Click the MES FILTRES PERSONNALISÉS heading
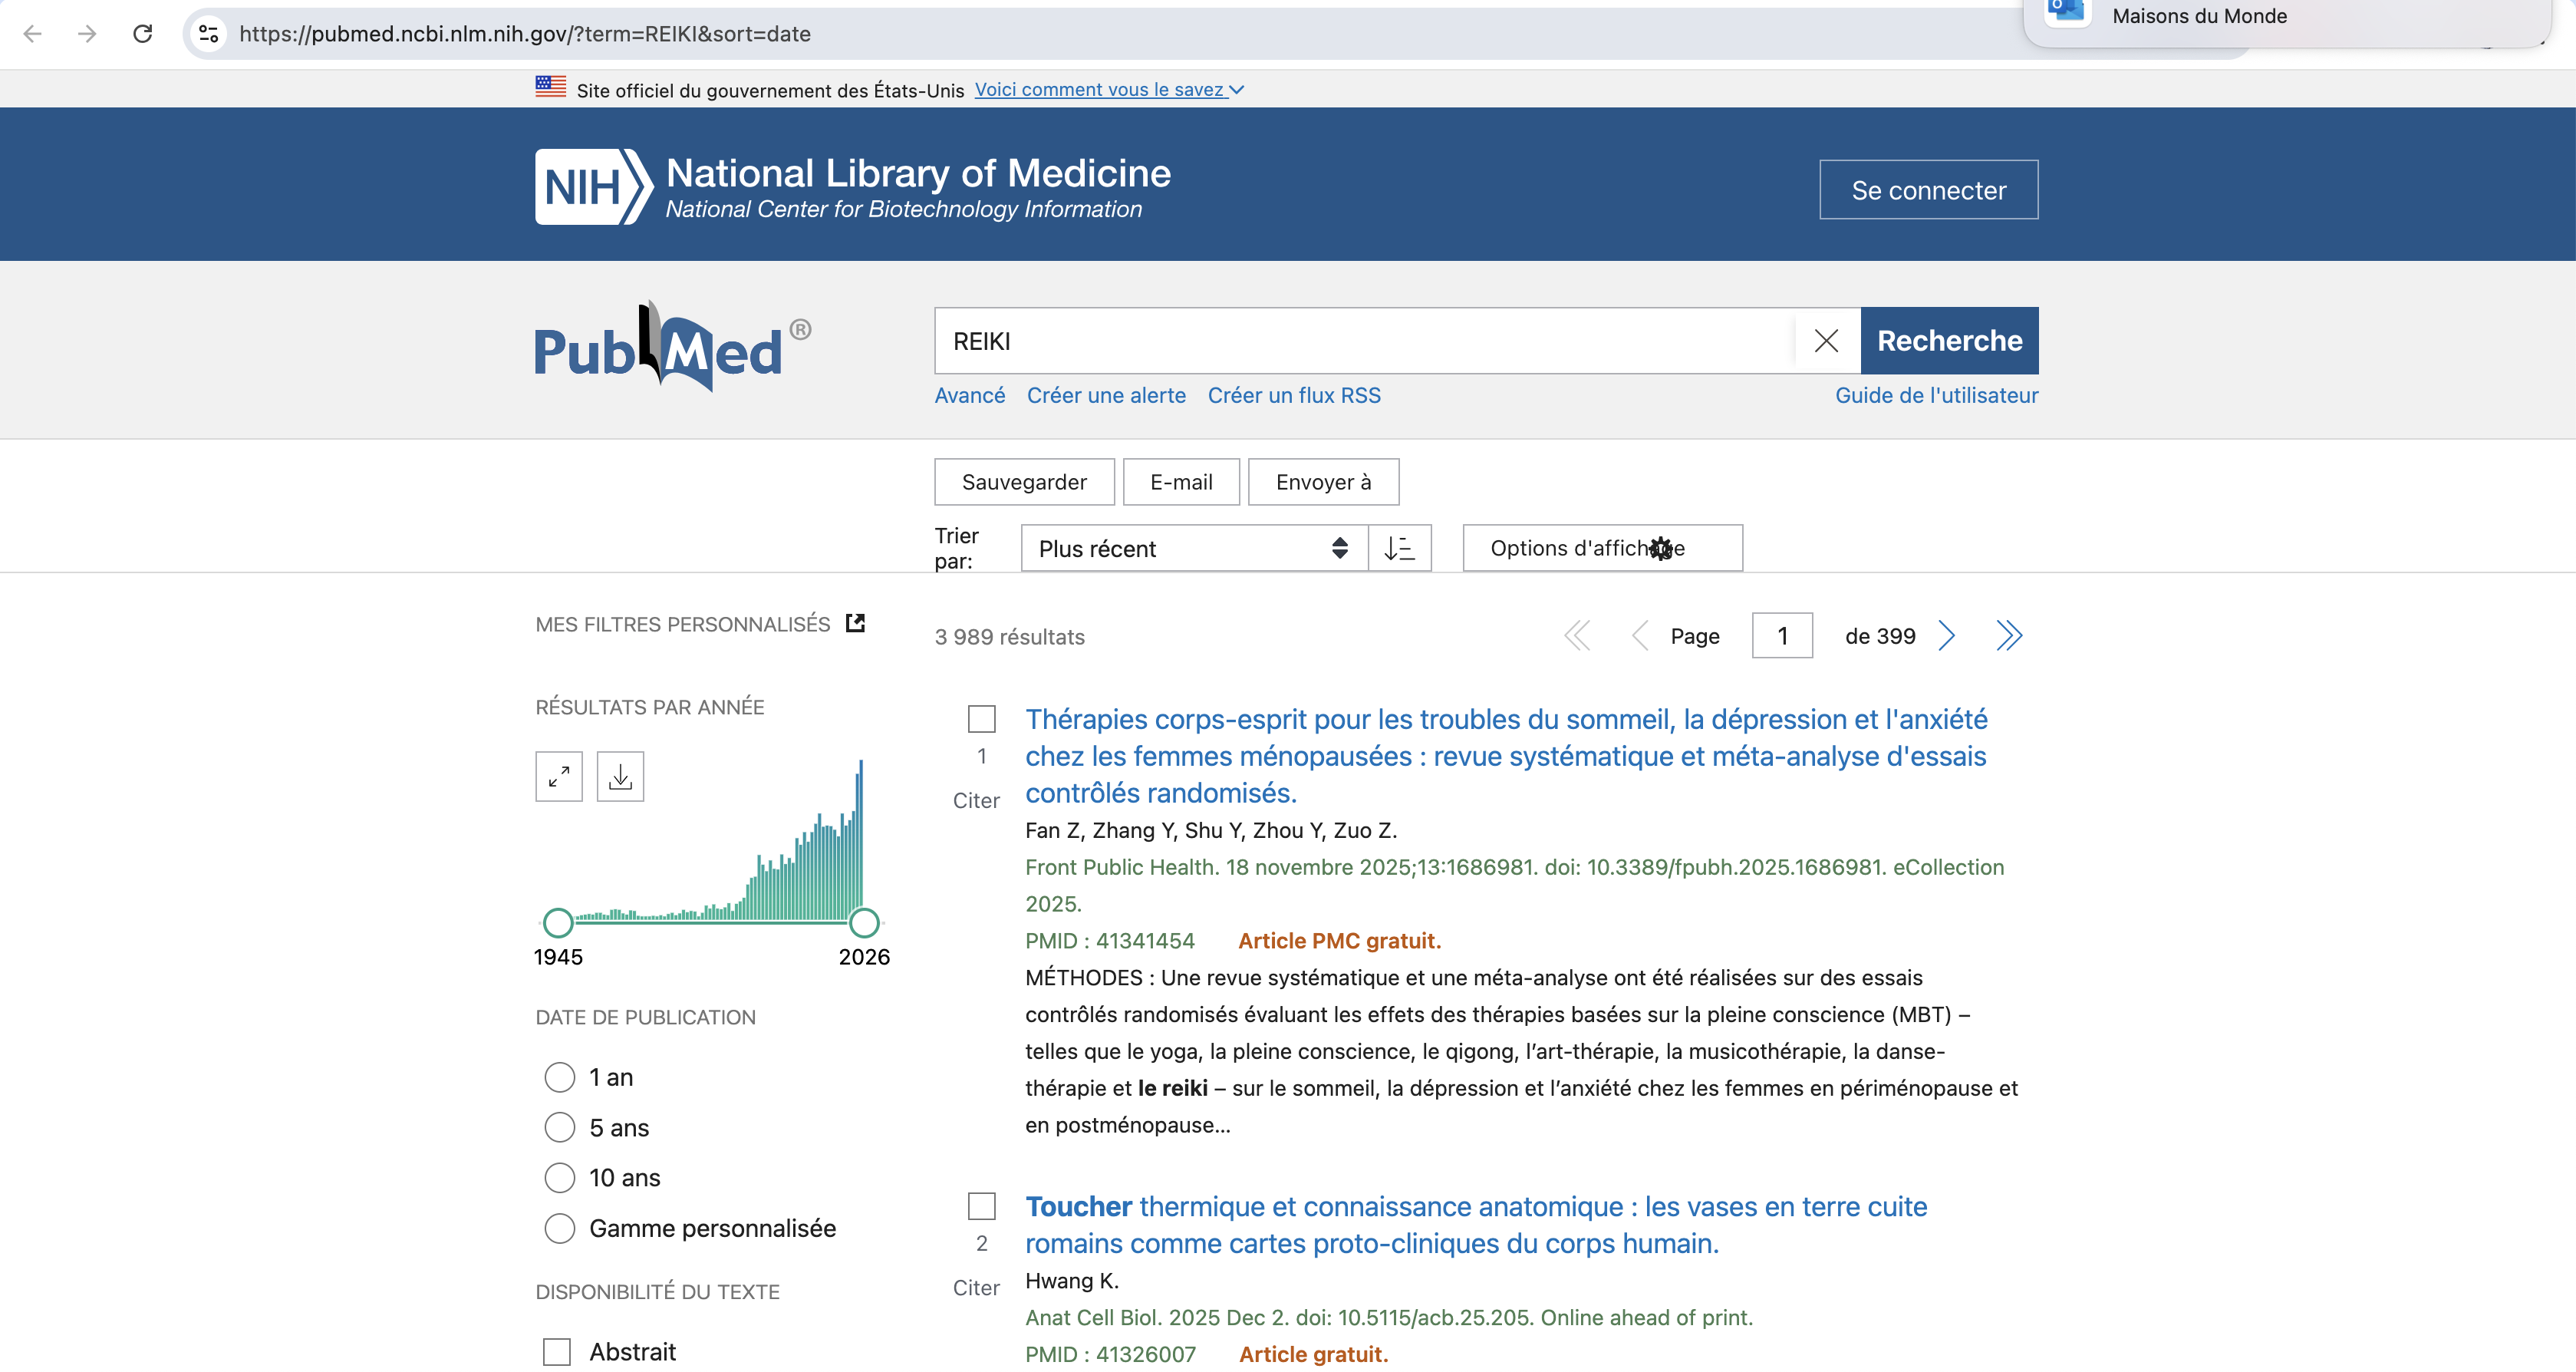This screenshot has height=1372, width=2576. (683, 624)
